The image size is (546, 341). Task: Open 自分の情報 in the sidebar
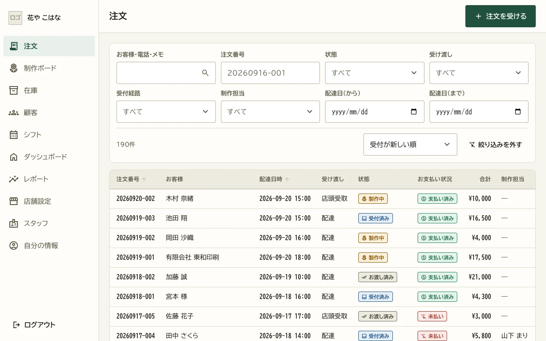[x=49, y=246]
